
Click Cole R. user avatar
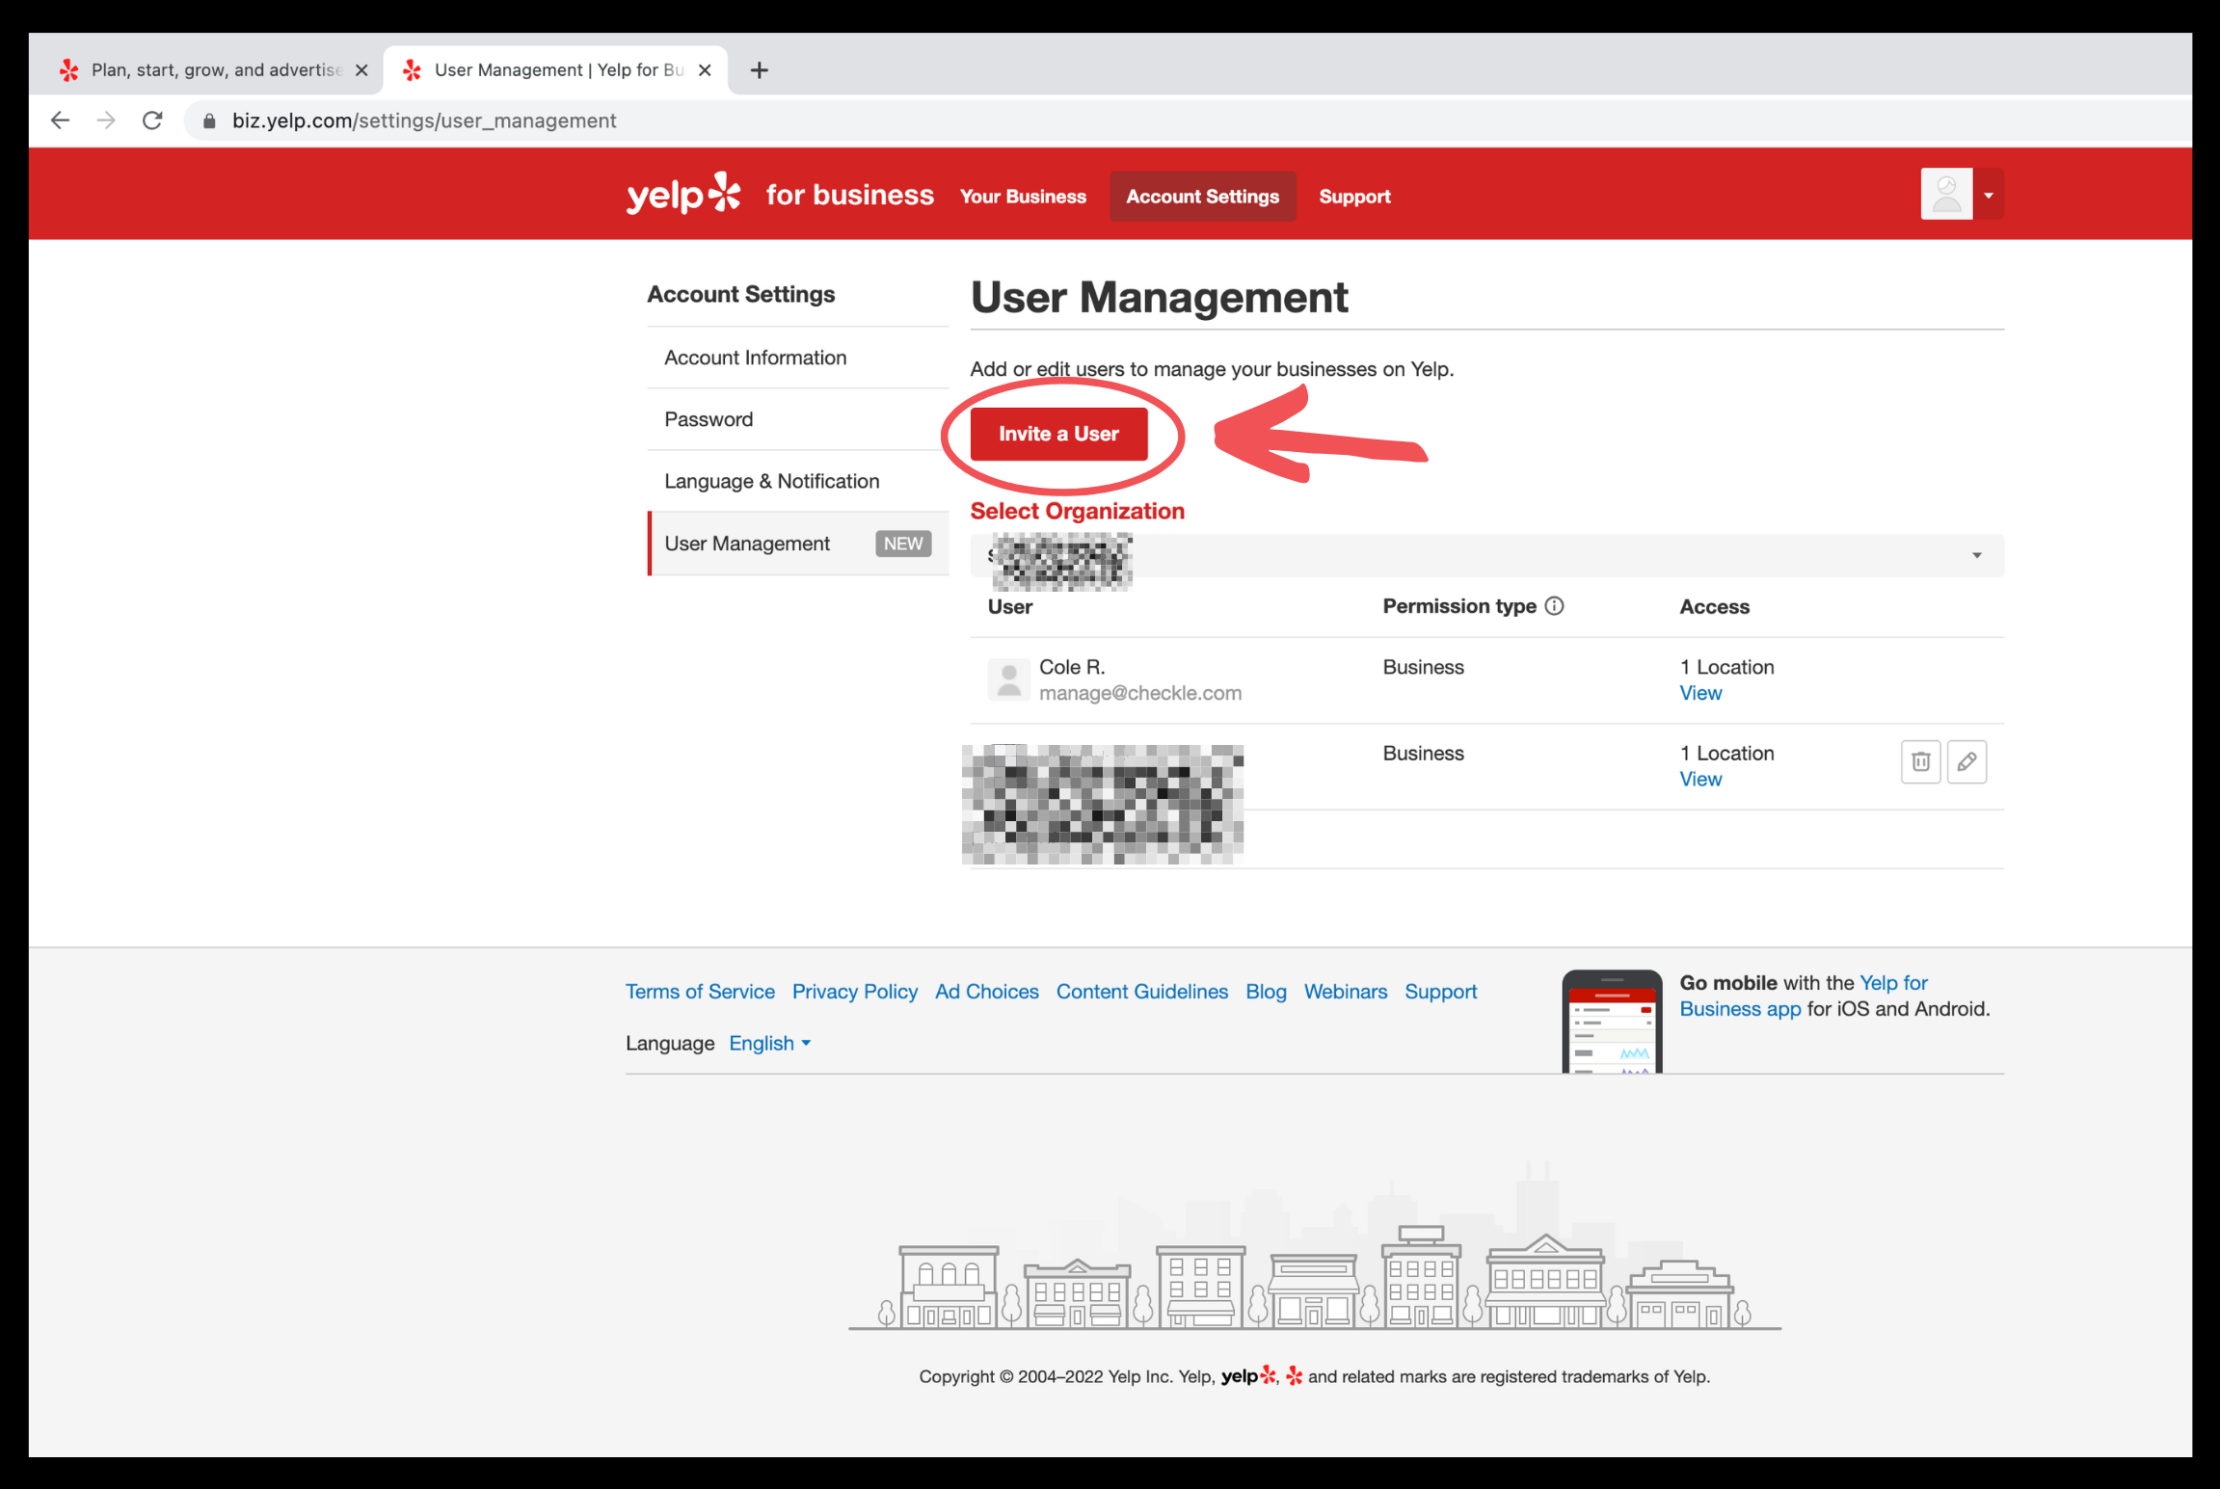point(1008,679)
